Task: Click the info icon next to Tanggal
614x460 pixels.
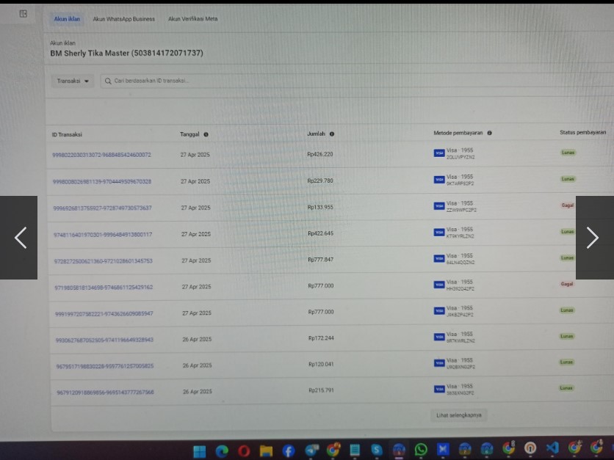Action: (206, 134)
